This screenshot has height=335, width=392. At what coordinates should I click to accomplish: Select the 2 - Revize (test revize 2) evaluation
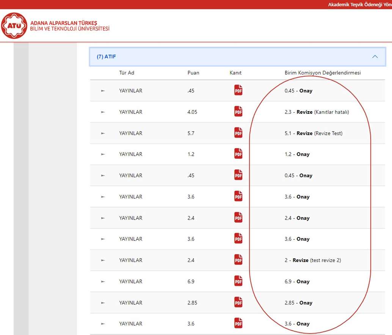313,260
